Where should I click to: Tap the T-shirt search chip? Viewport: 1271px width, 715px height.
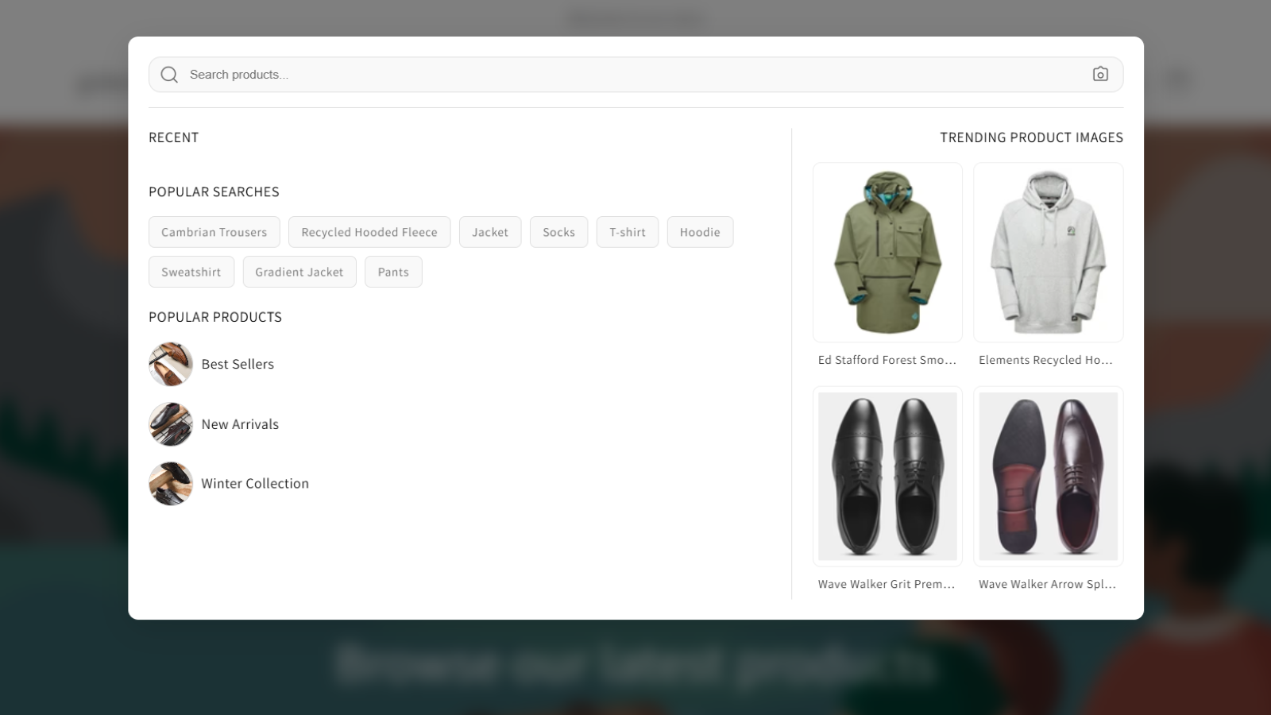(x=628, y=232)
